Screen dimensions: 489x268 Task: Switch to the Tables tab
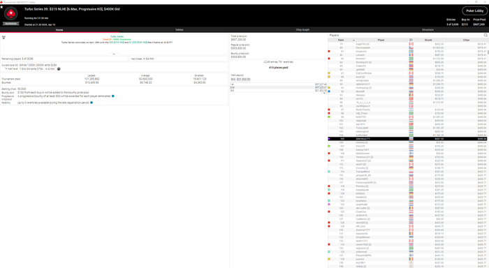point(179,30)
